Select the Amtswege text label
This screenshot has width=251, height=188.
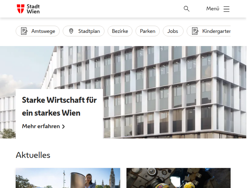(x=43, y=31)
